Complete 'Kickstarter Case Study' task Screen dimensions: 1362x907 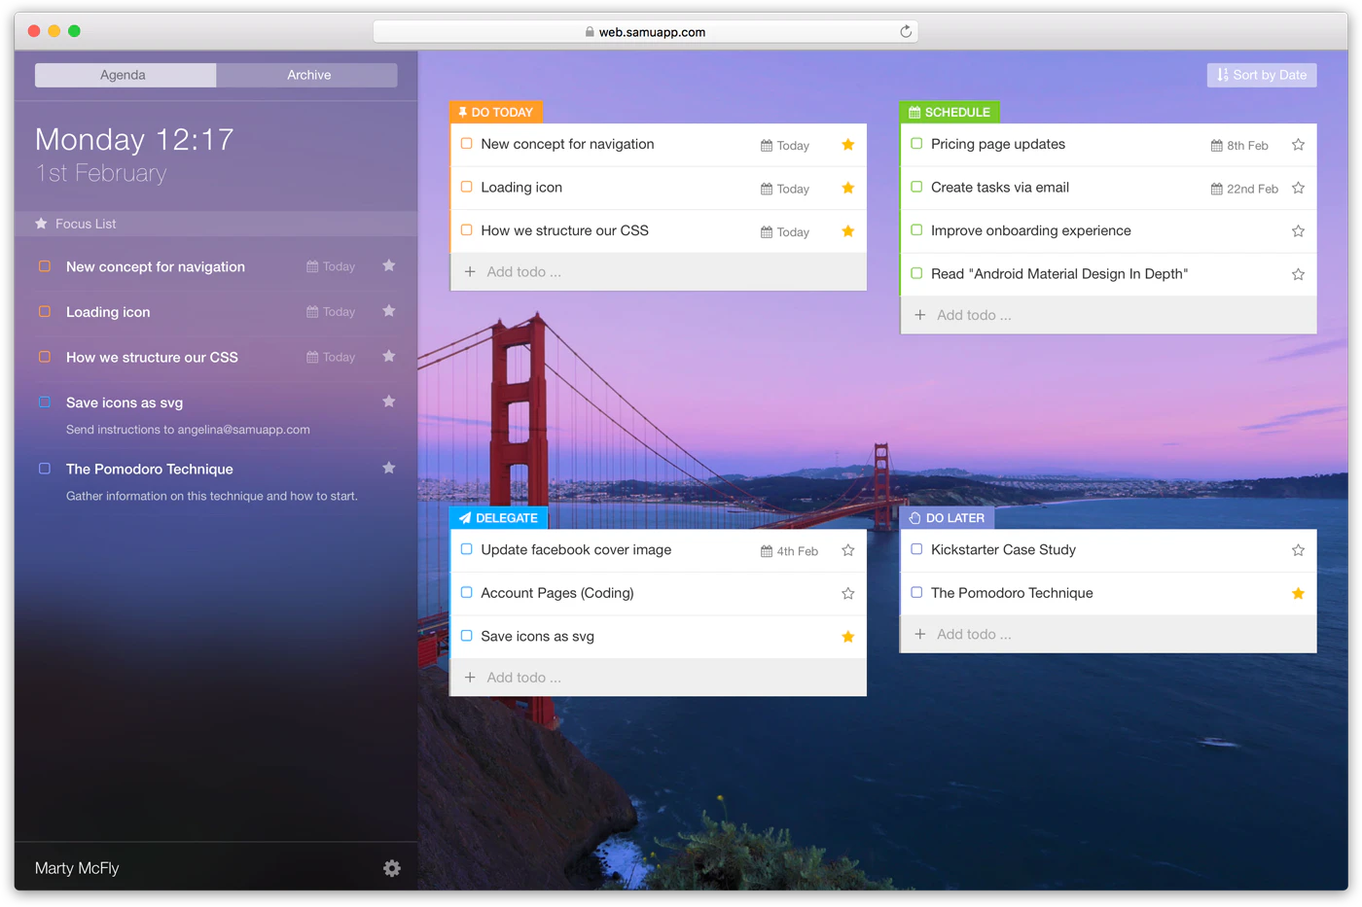tap(916, 549)
